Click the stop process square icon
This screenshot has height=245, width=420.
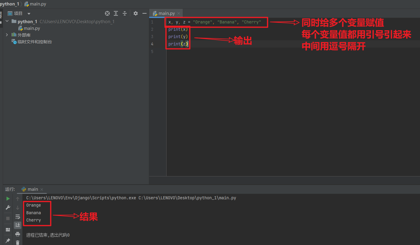8,218
